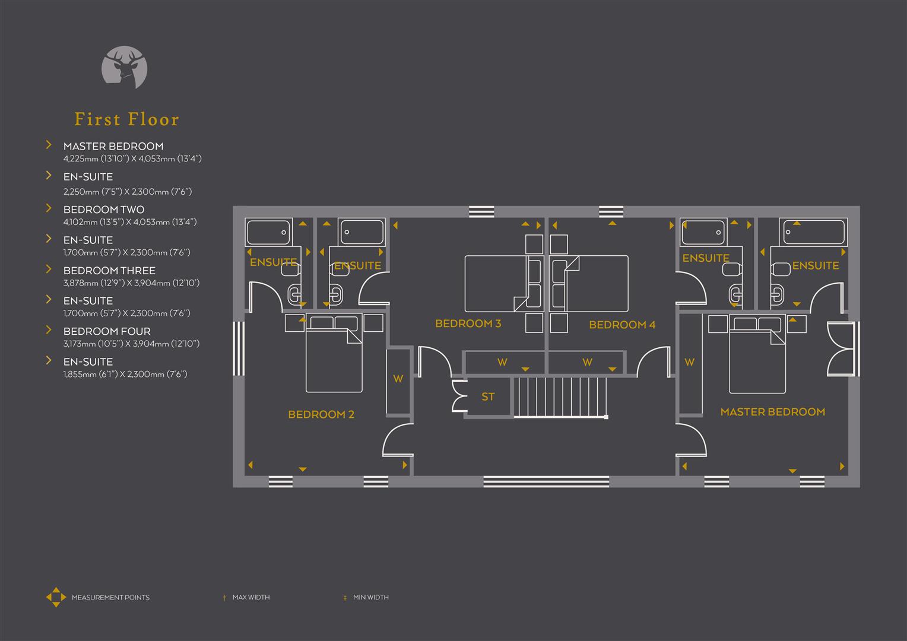907x641 pixels.
Task: Click the stag head logo
Action: (125, 67)
